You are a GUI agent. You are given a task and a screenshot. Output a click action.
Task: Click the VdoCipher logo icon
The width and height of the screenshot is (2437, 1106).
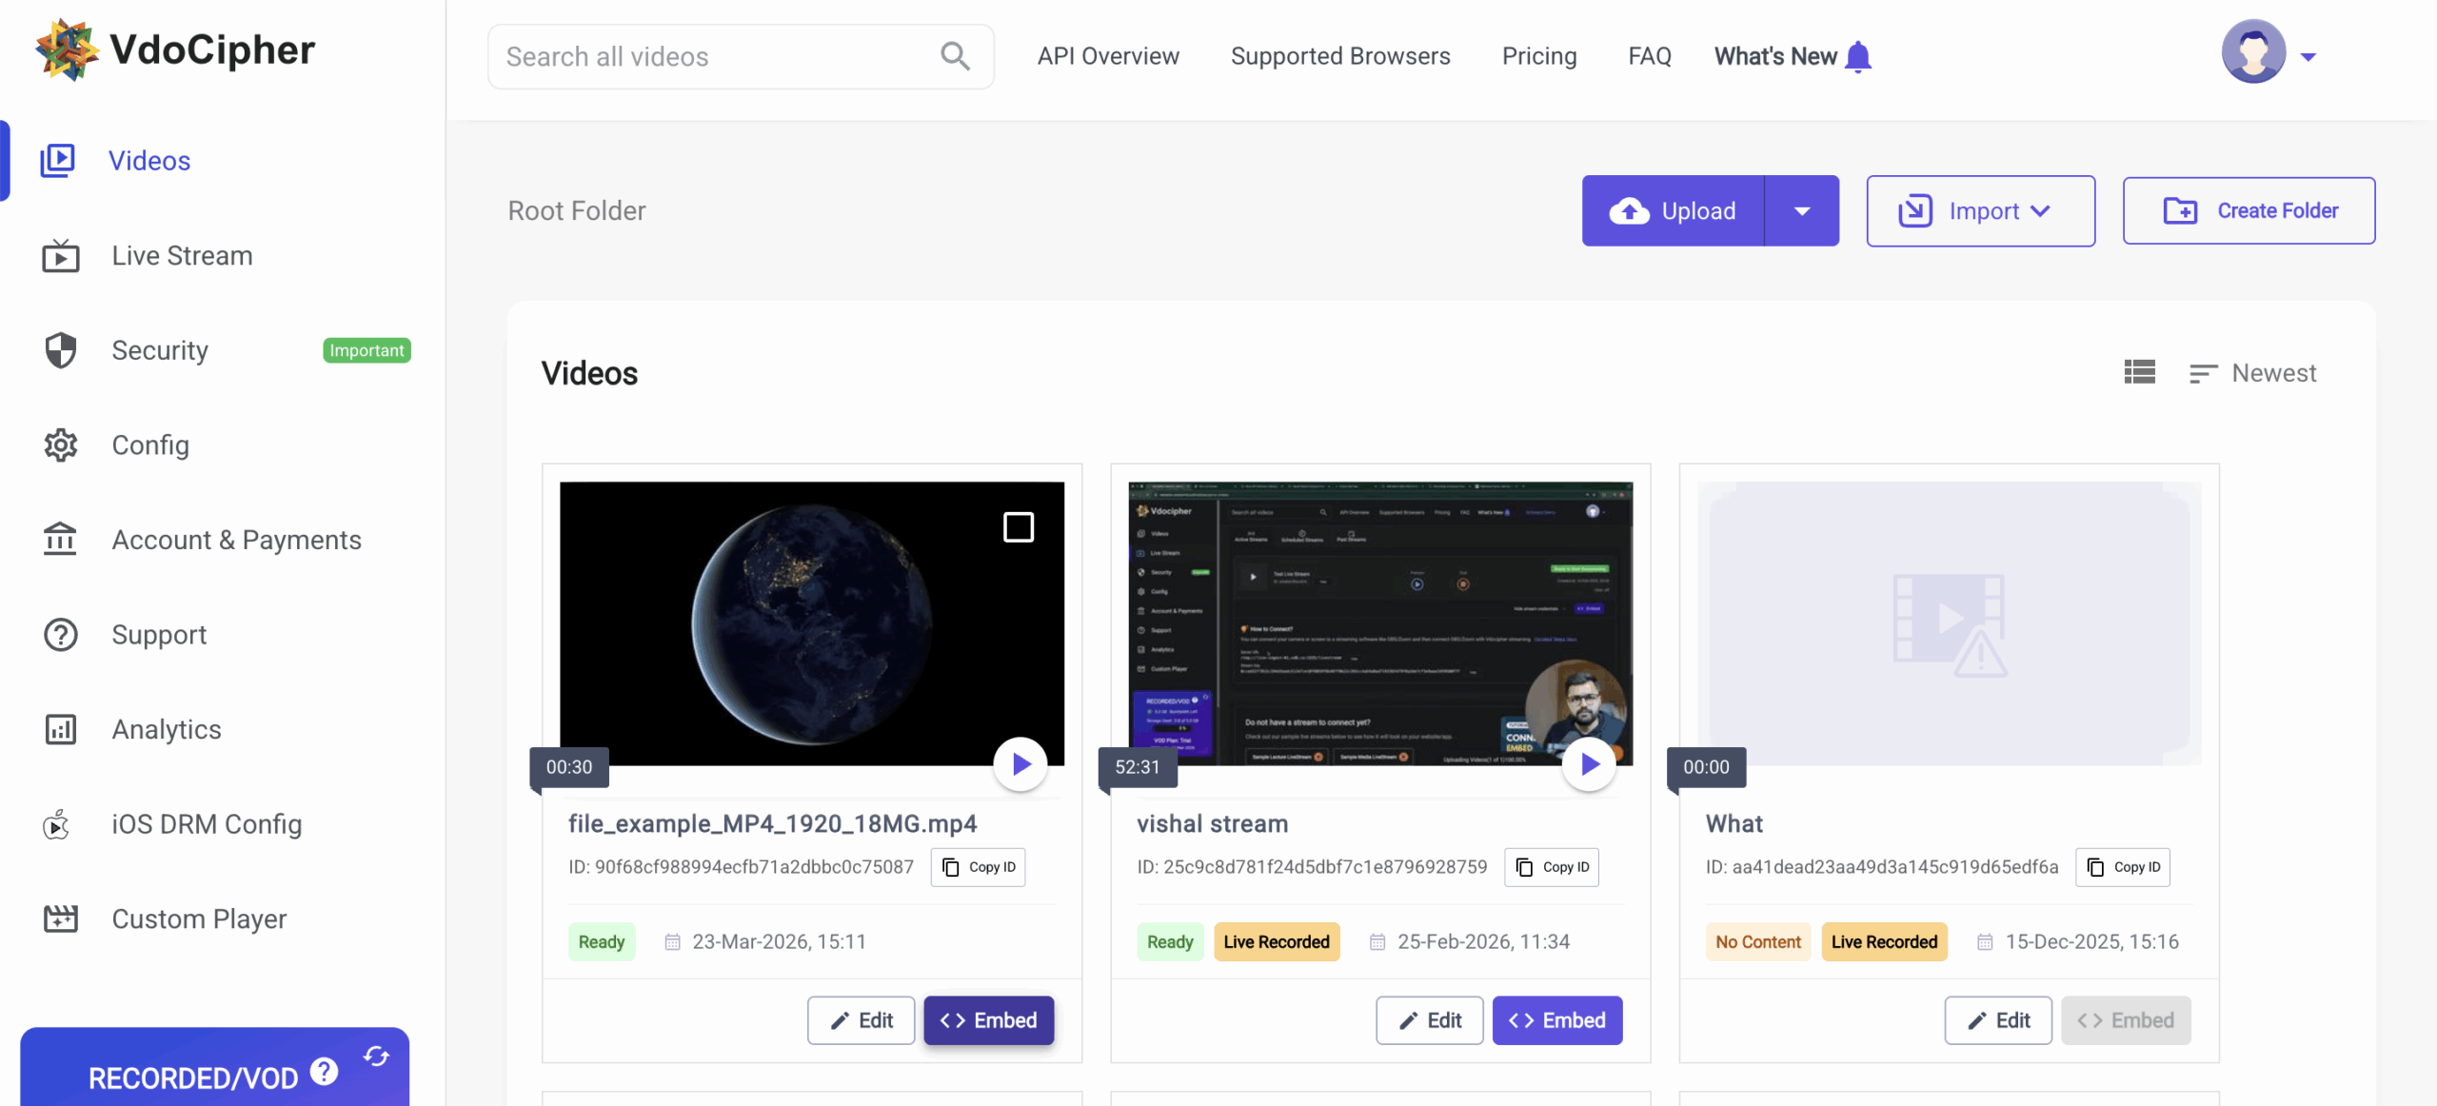tap(67, 49)
